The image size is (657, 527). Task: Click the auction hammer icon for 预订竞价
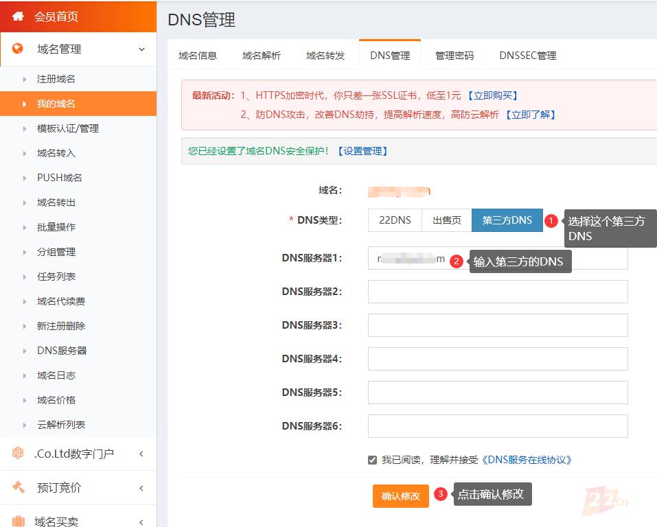point(19,487)
